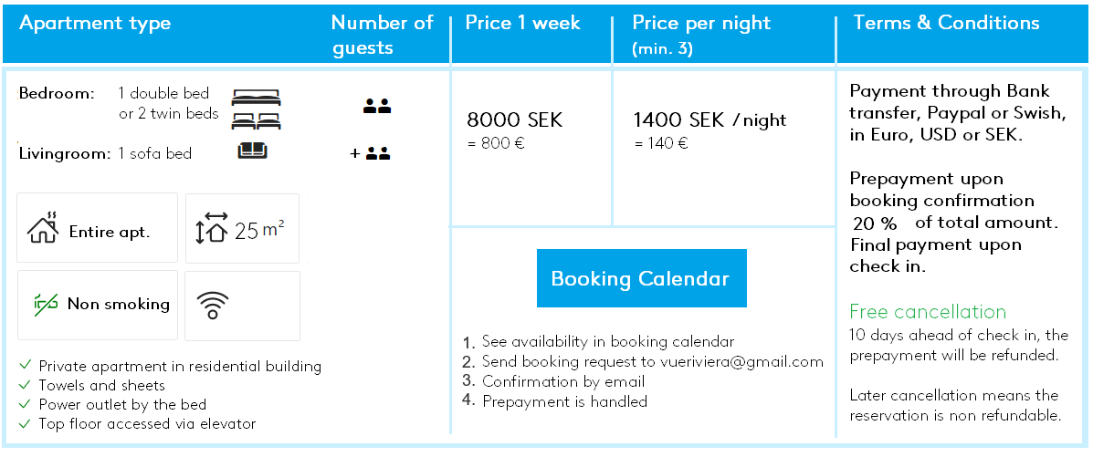Click the two-guests people icon
The height and width of the screenshot is (457, 1093).
point(377,107)
